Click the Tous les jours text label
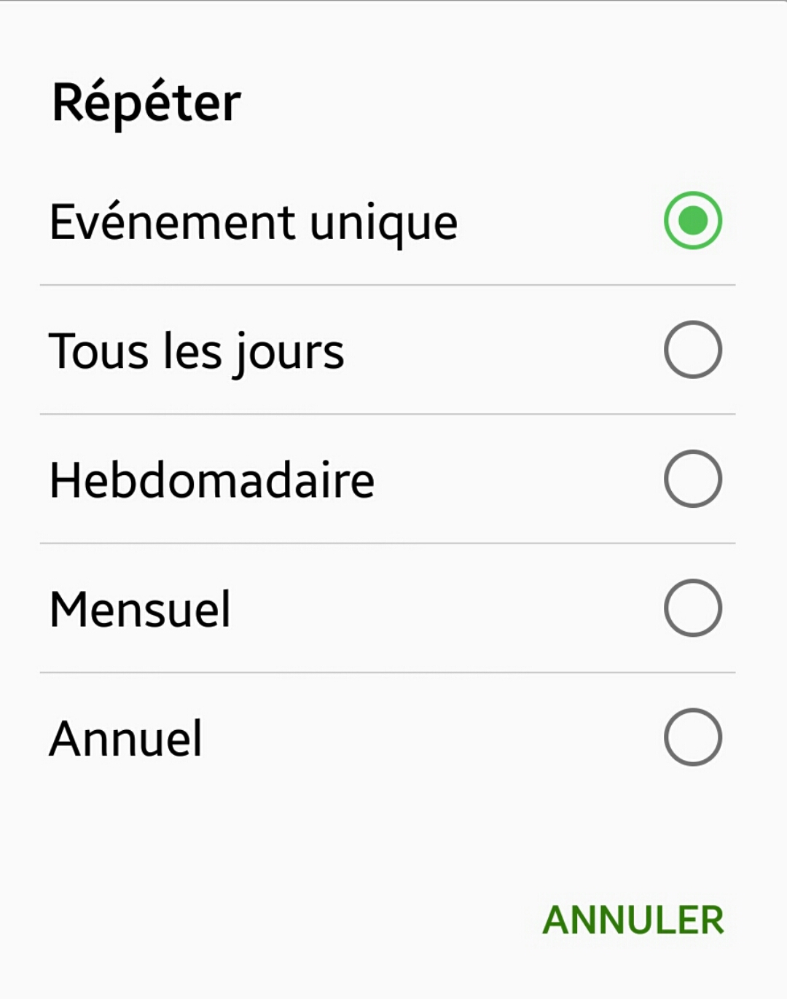The height and width of the screenshot is (999, 787). point(196,351)
